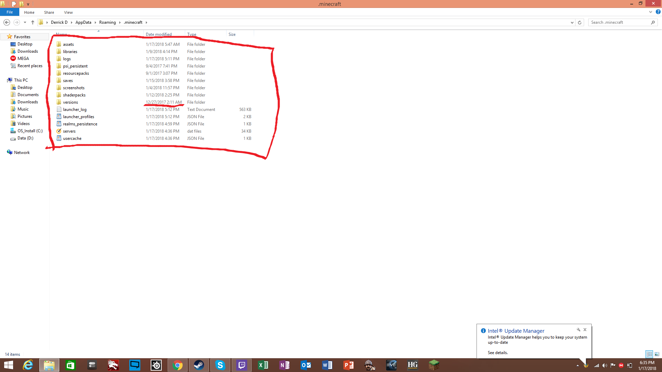Open Twitch from taskbar
The width and height of the screenshot is (662, 372).
click(x=242, y=365)
